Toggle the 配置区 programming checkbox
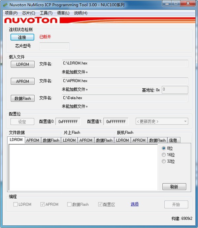The image size is (198, 228). click(x=100, y=204)
